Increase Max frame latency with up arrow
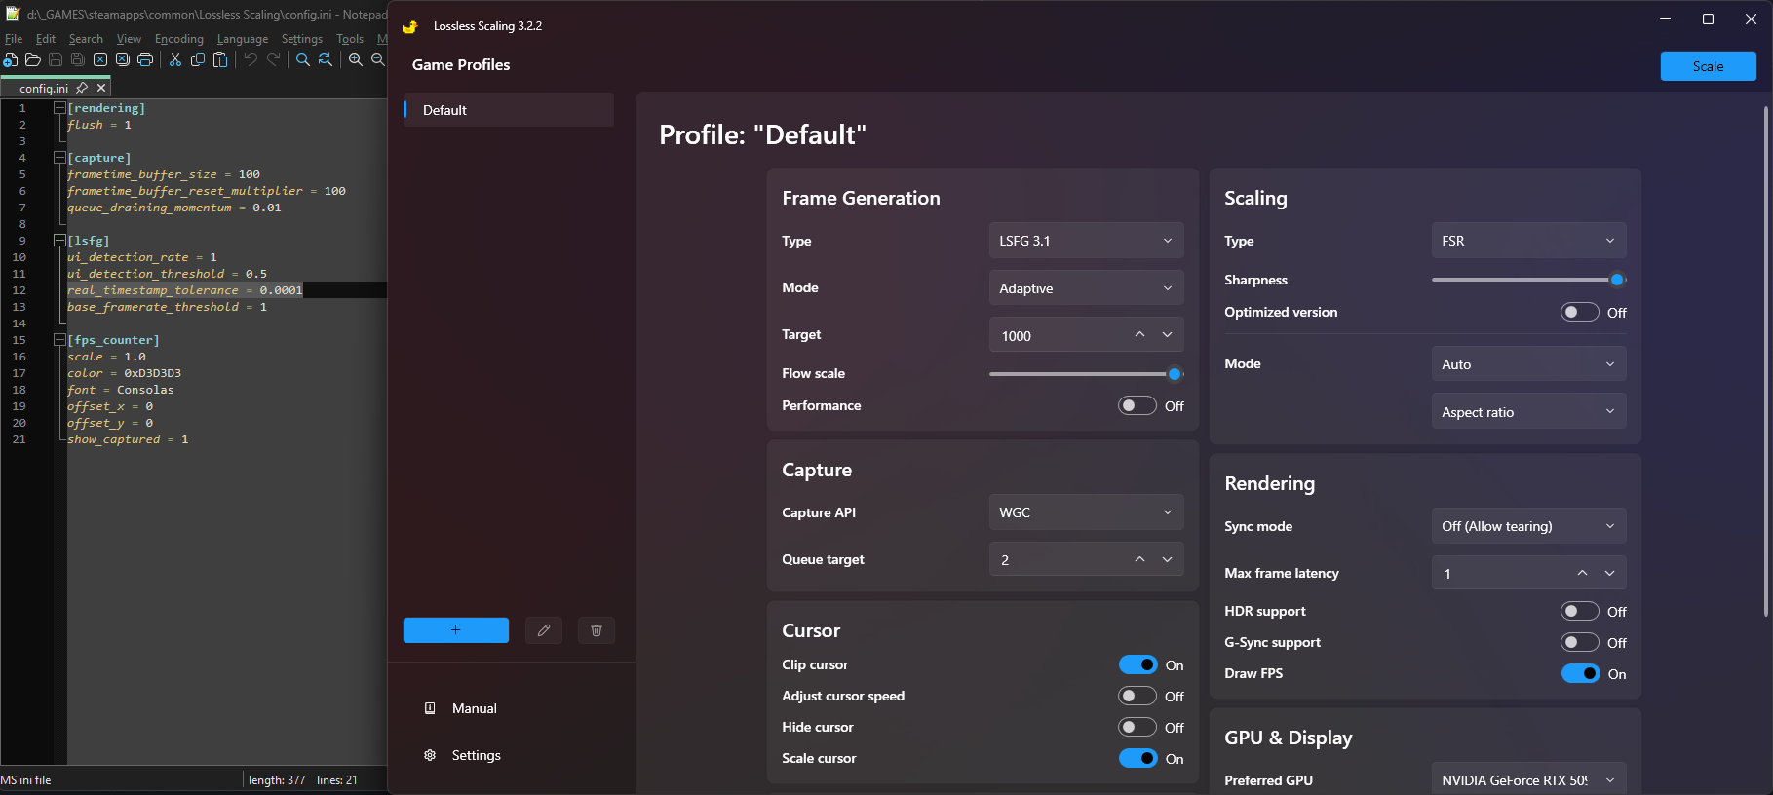 pos(1582,573)
